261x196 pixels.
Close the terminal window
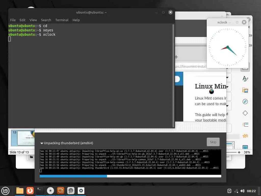click(171, 12)
